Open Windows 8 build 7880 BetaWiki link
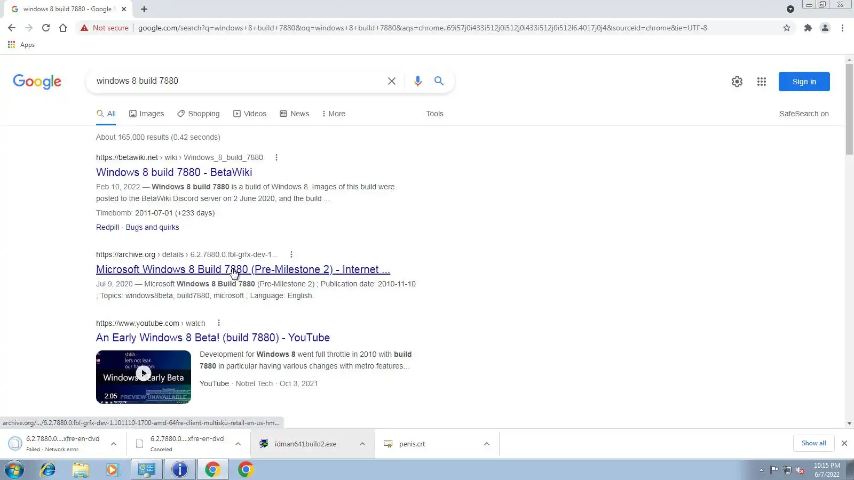854x480 pixels. 174,172
